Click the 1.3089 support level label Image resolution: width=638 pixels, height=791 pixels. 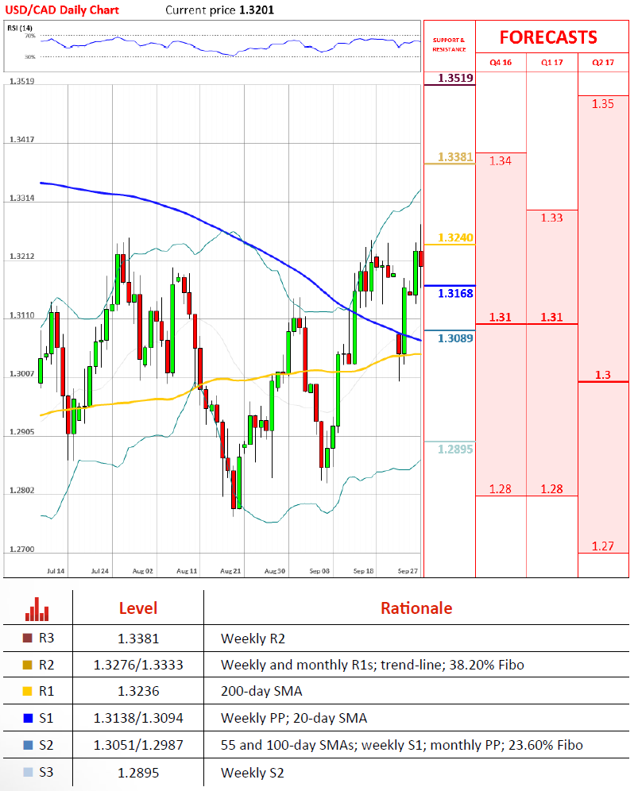pos(455,338)
